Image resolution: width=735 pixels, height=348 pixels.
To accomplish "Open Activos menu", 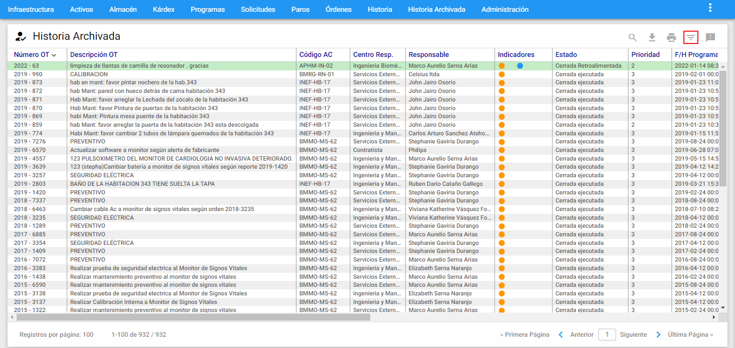I will [81, 10].
